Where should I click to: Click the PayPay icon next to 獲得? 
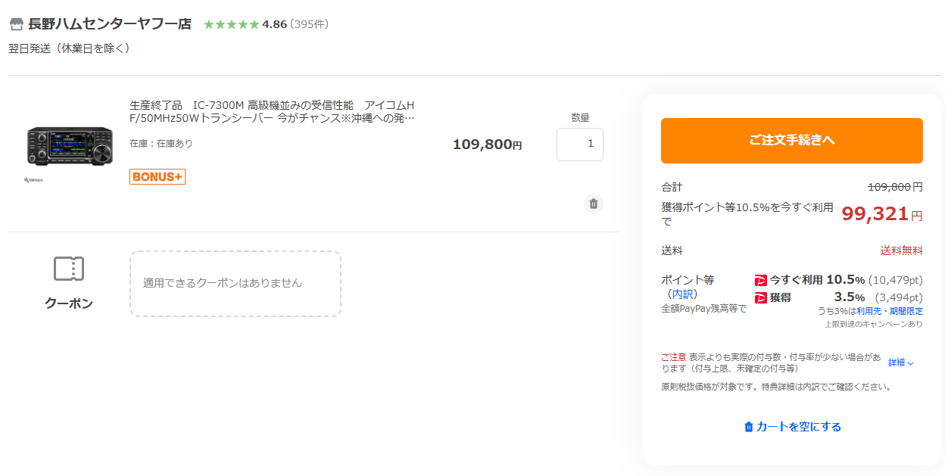[x=761, y=298]
